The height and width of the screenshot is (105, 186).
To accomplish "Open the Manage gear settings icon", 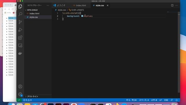I will click(20, 94).
